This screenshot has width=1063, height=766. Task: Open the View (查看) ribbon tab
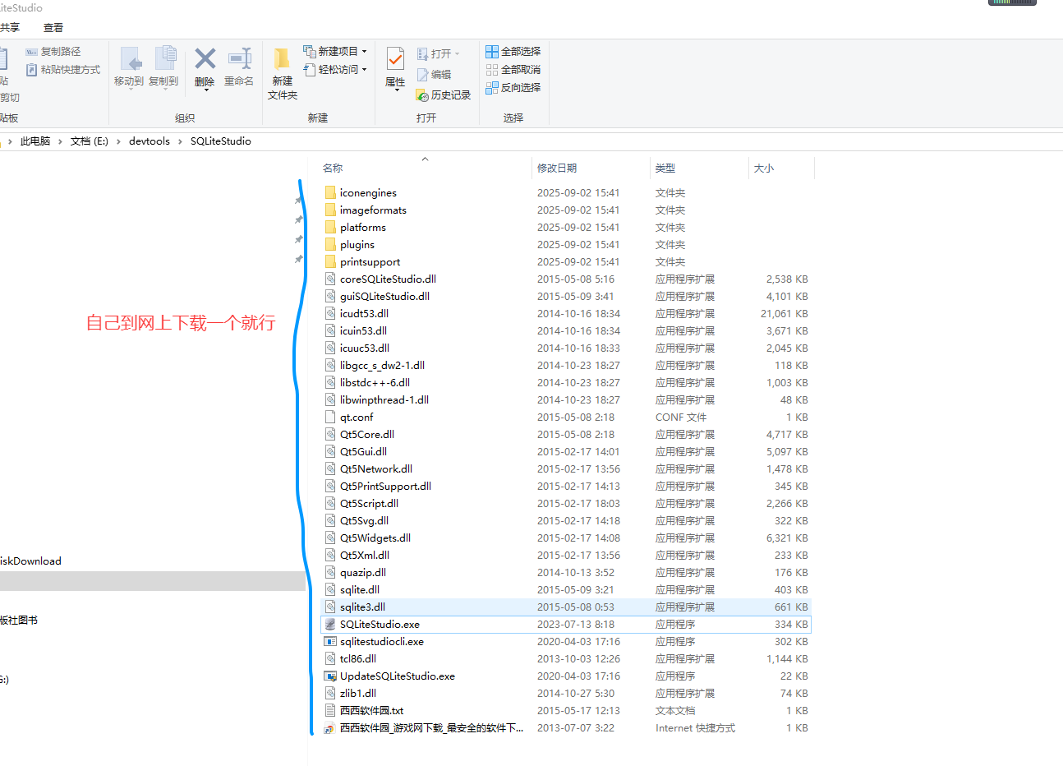[53, 27]
